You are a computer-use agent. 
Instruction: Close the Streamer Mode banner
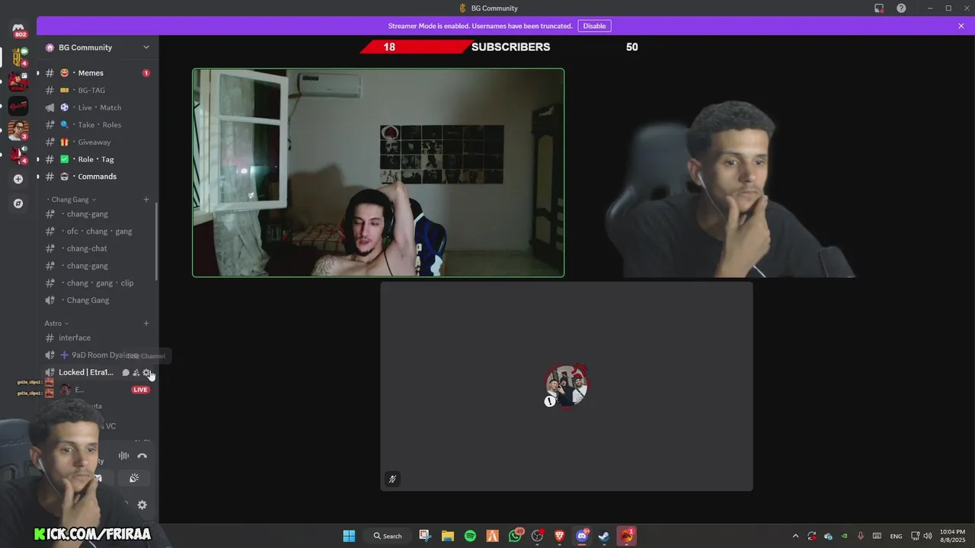pos(961,26)
